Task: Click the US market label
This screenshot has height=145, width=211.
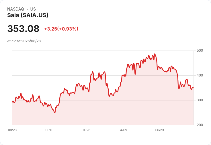Action: point(33,9)
